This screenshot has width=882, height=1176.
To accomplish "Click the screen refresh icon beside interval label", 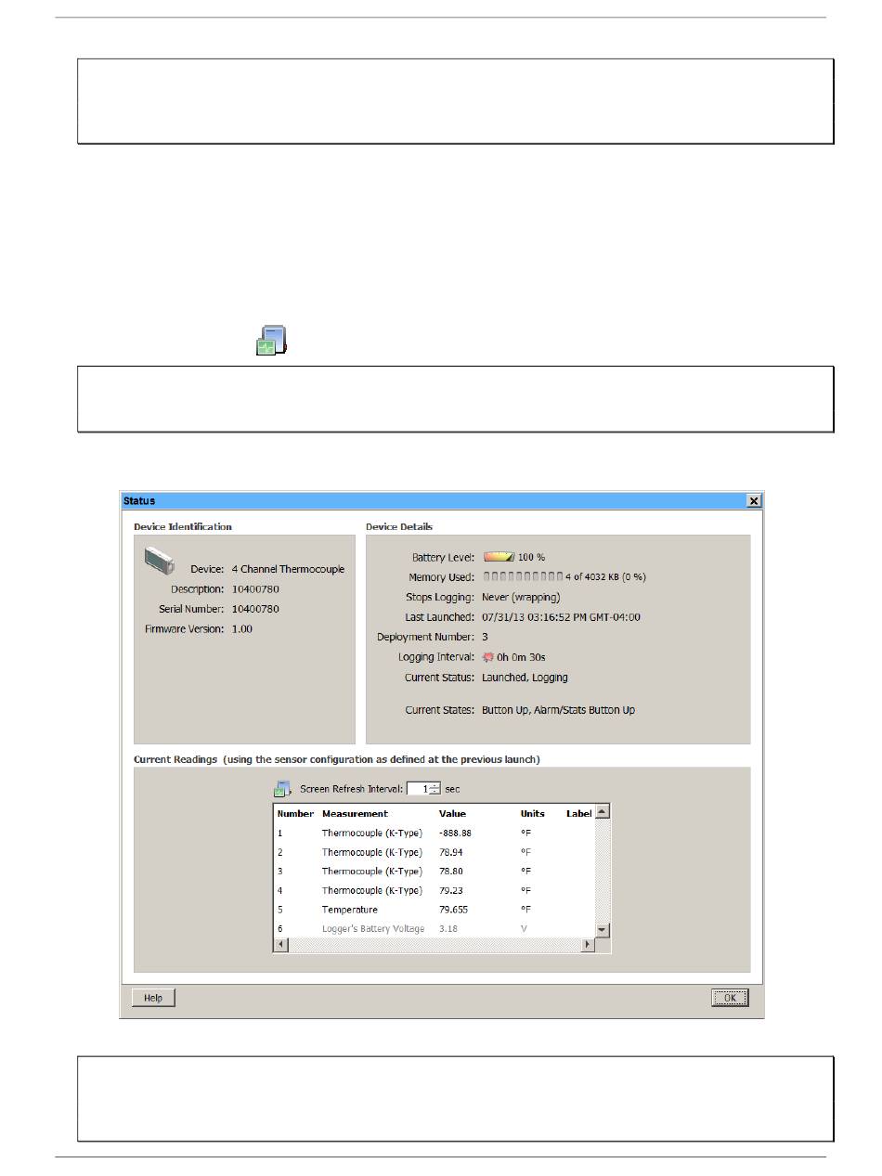I will (x=283, y=789).
